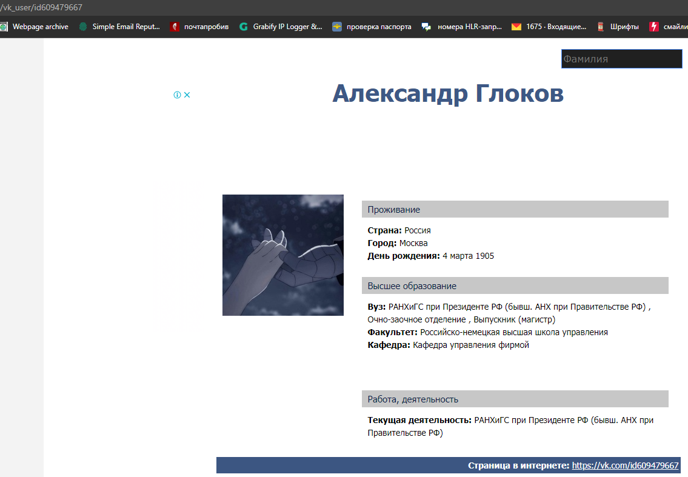This screenshot has height=477, width=688.
Task: Open the Grabify IP Logger bookmark
Action: click(x=281, y=27)
